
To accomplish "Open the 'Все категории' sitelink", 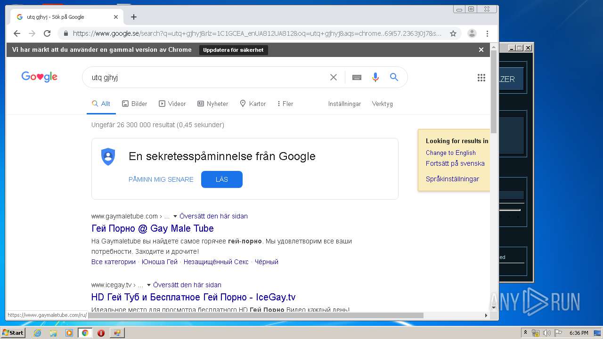I will (114, 262).
